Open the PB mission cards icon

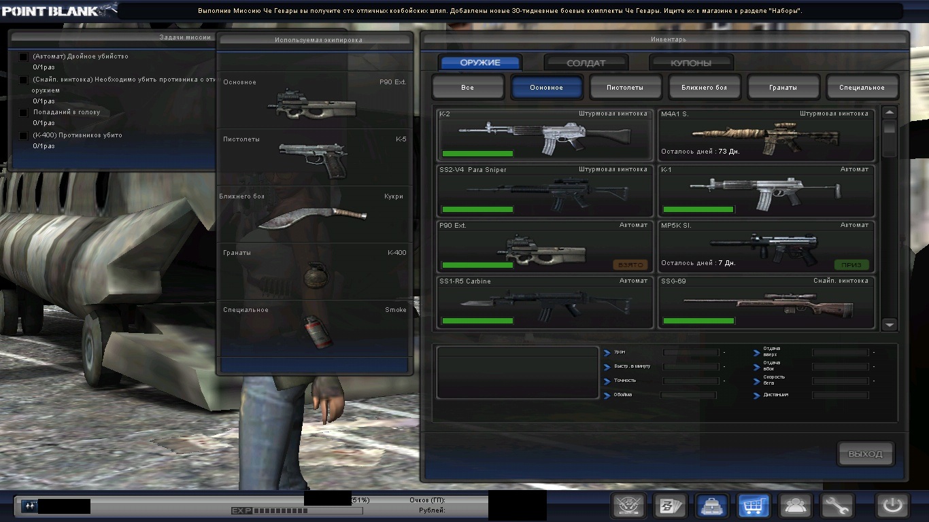click(670, 506)
